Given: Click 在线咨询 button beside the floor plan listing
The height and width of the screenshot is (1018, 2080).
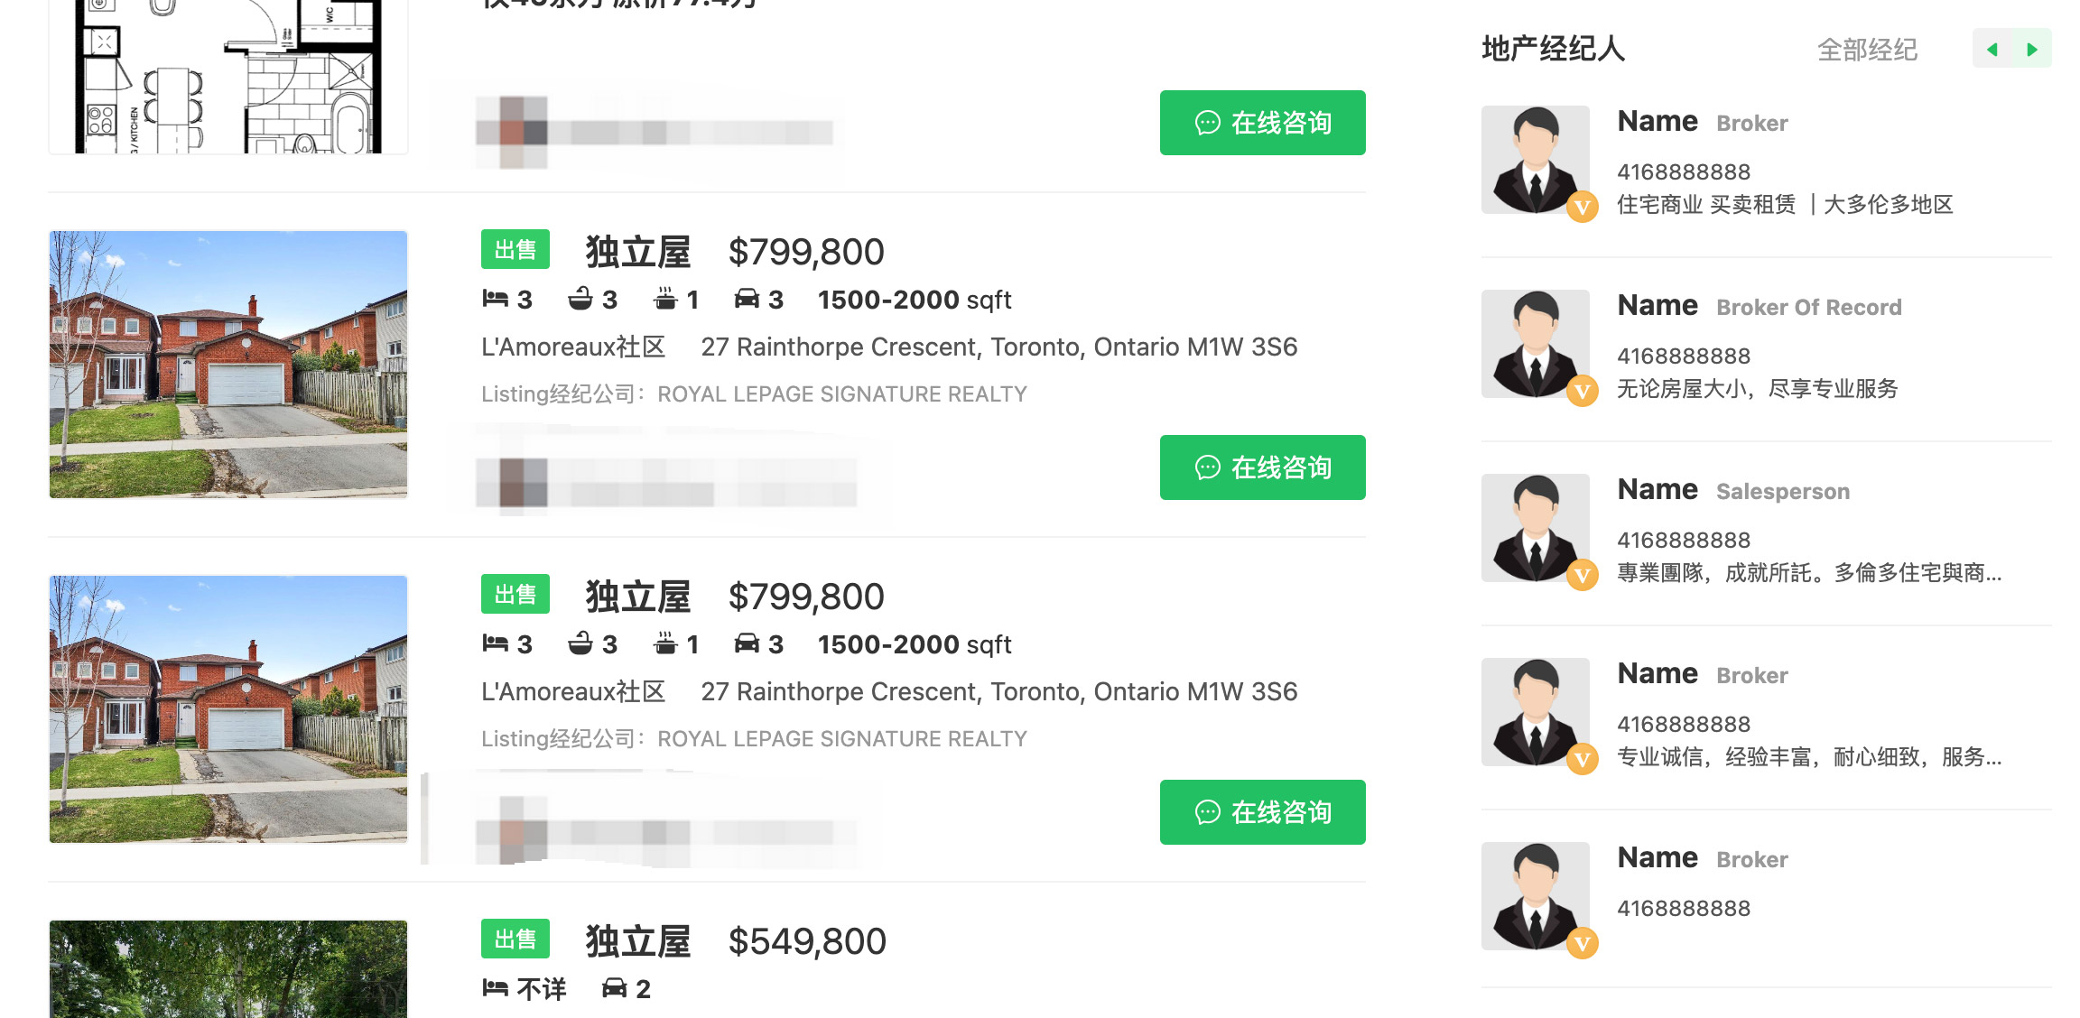Looking at the screenshot, I should 1262,123.
